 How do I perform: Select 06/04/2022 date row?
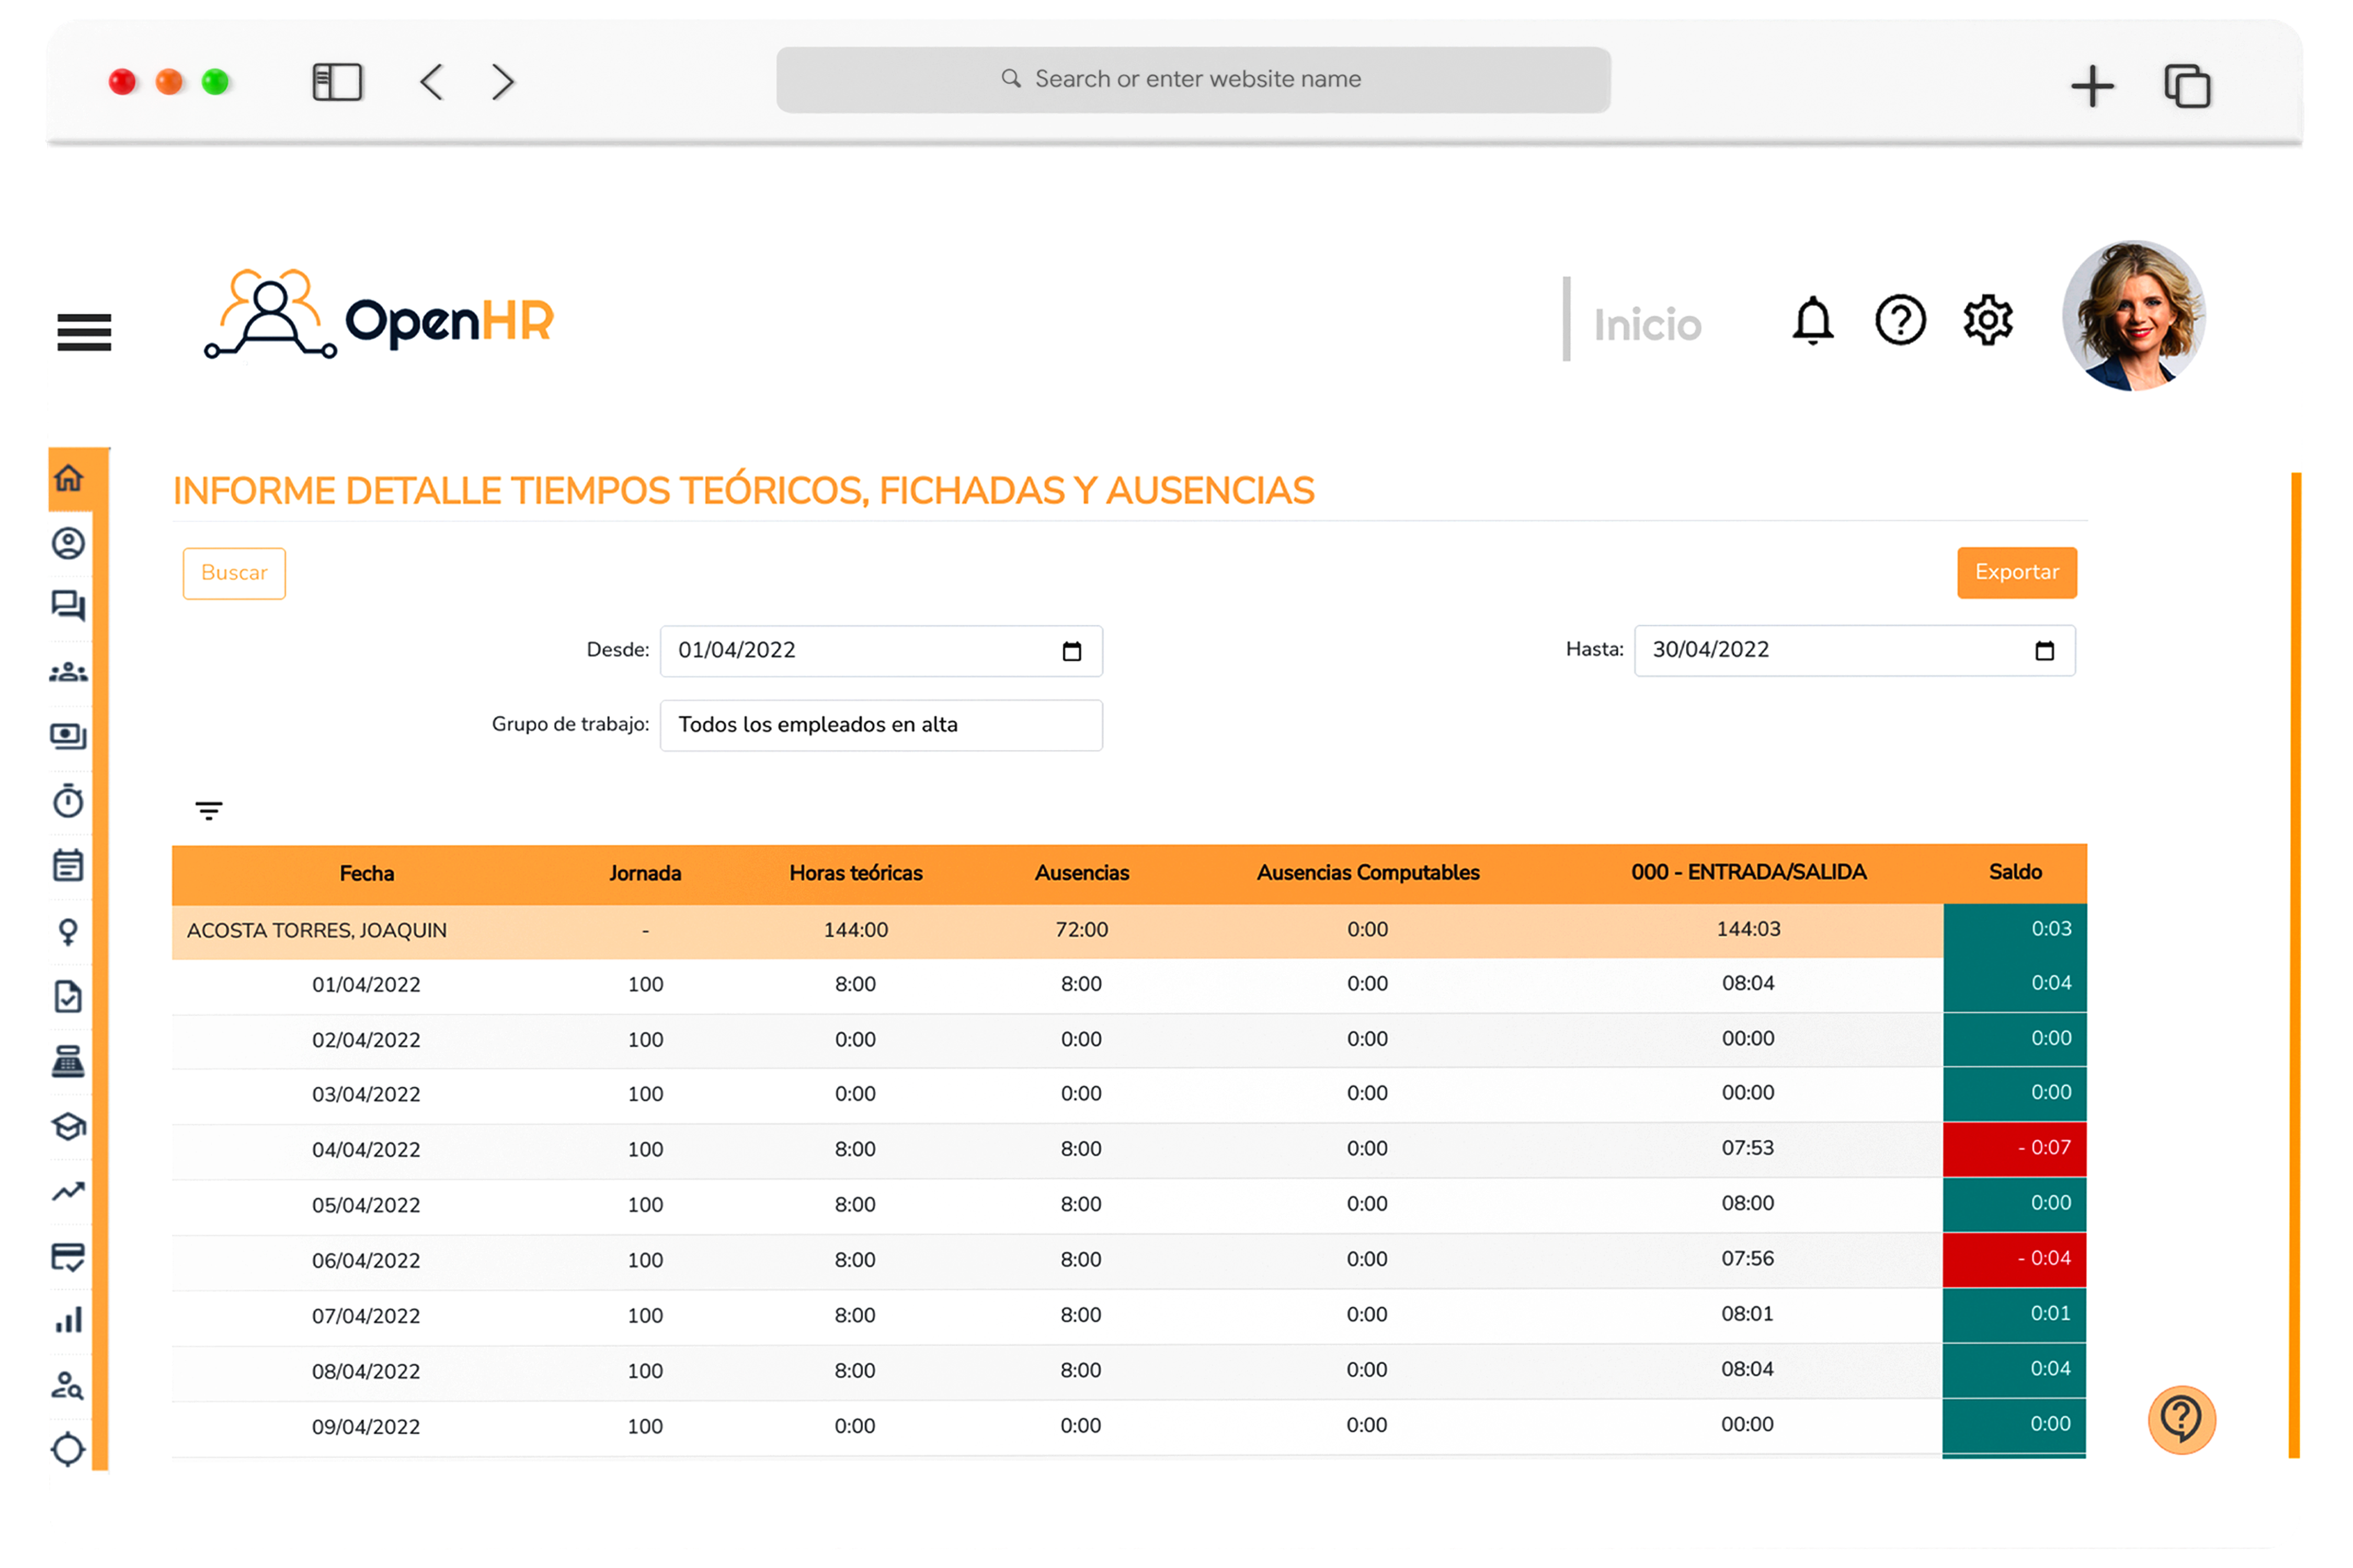coord(1129,1260)
